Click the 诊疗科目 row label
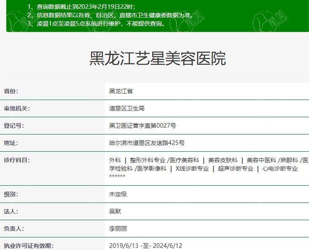Viewport: 309px width, 250px height. (x=17, y=160)
